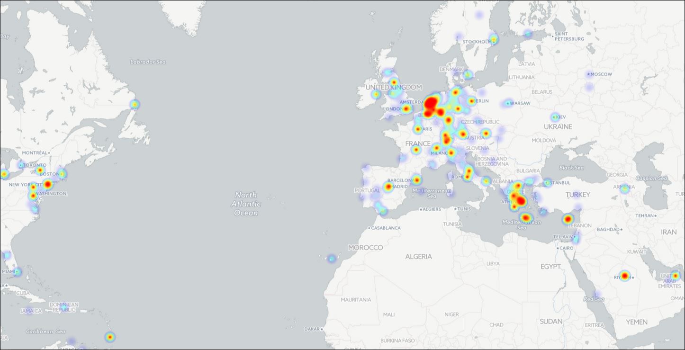The width and height of the screenshot is (685, 350).
Task: Click the Algiers capital star marker
Action: 421,209
